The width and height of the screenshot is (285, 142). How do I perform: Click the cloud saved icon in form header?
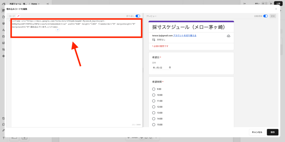point(229,36)
